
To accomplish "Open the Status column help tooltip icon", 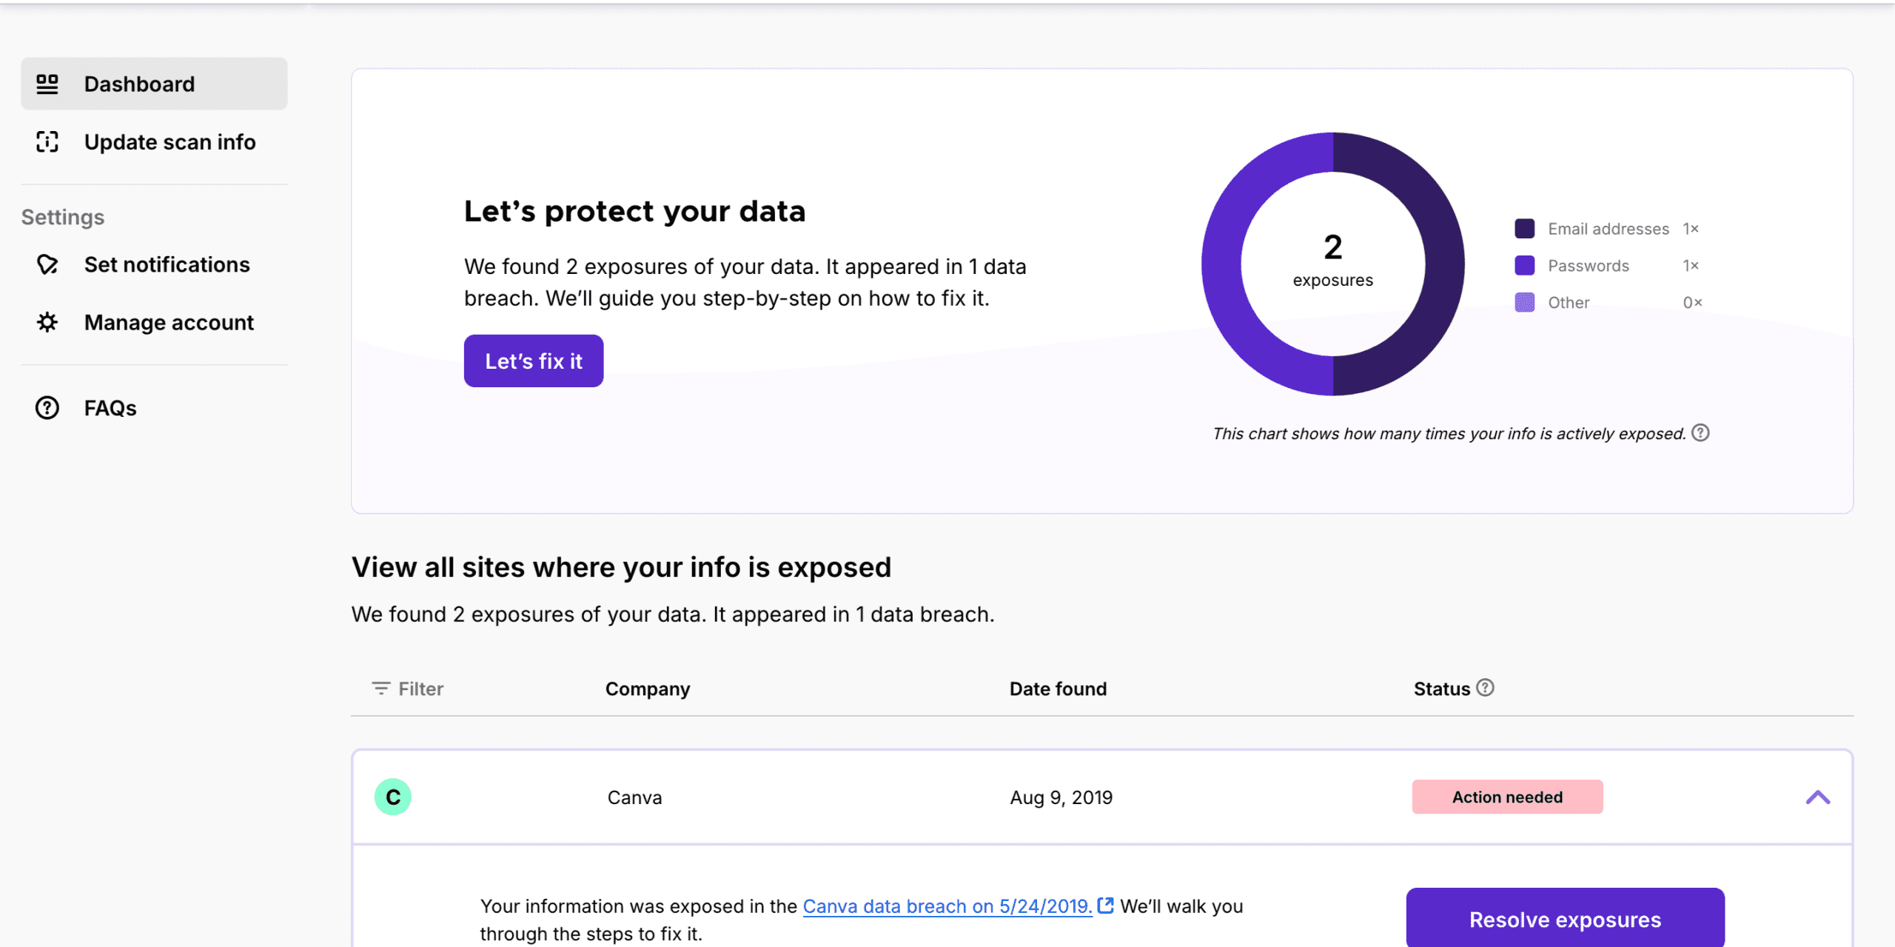I will pos(1486,688).
